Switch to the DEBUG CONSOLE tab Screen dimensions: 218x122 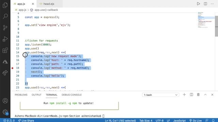[72, 95]
